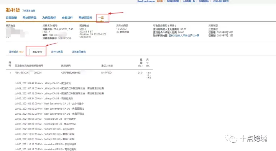The image size is (276, 151).
Task: Click the SHIPPED carrier status cell
Action: (x=106, y=73)
